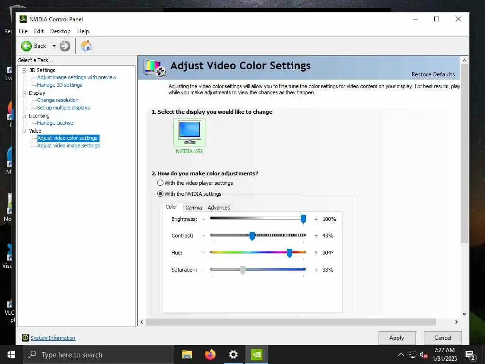This screenshot has width=485, height=364.
Task: Open Manage 3D settings
Action: (60, 85)
